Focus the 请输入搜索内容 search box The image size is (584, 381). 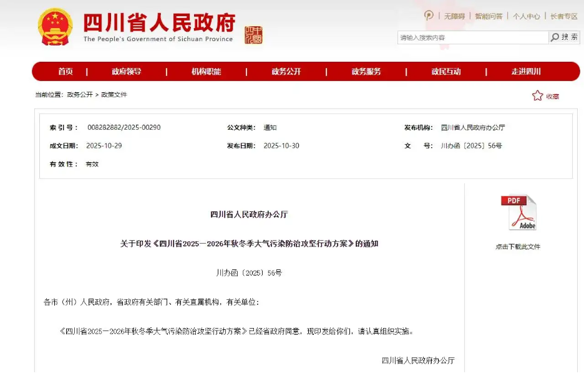[472, 37]
